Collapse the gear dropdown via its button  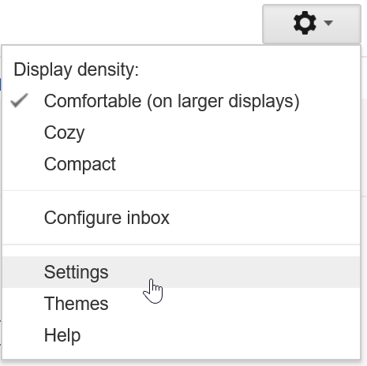312,24
